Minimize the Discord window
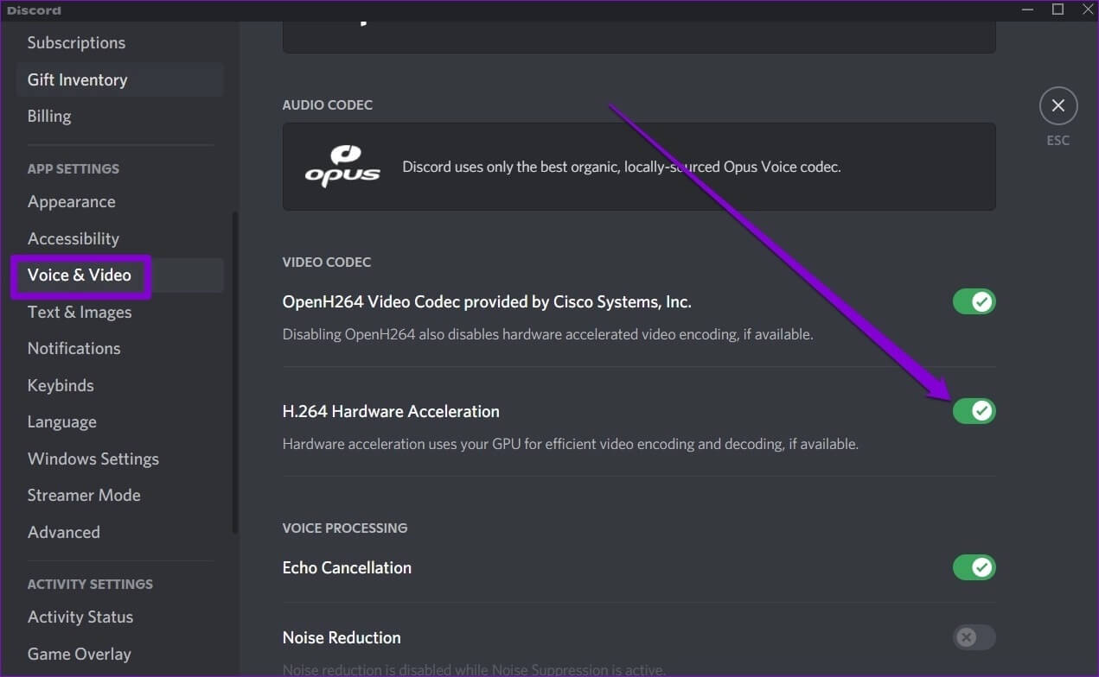 click(x=1027, y=9)
